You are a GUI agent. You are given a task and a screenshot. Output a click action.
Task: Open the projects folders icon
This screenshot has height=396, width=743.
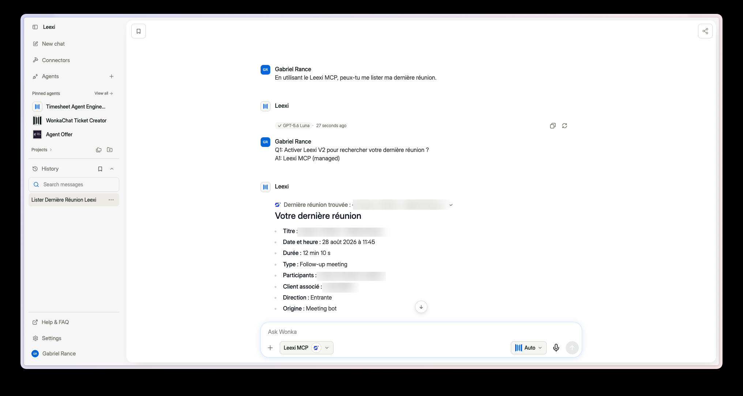click(x=99, y=150)
